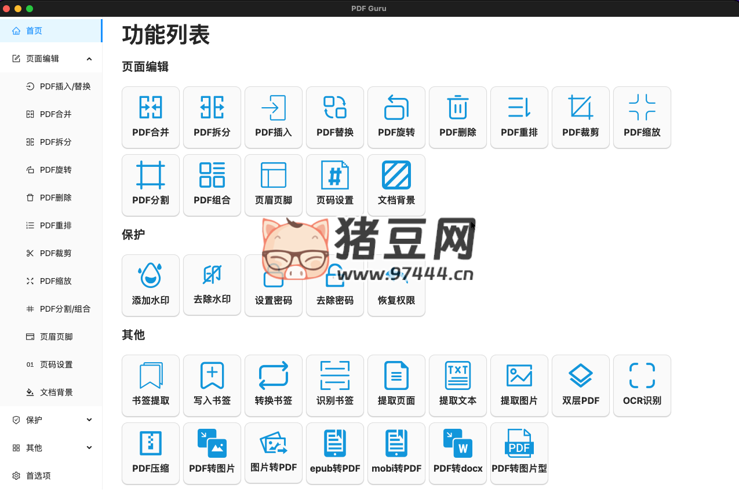Select the PDF旋转 rotate icon card
The width and height of the screenshot is (739, 496).
coord(396,117)
